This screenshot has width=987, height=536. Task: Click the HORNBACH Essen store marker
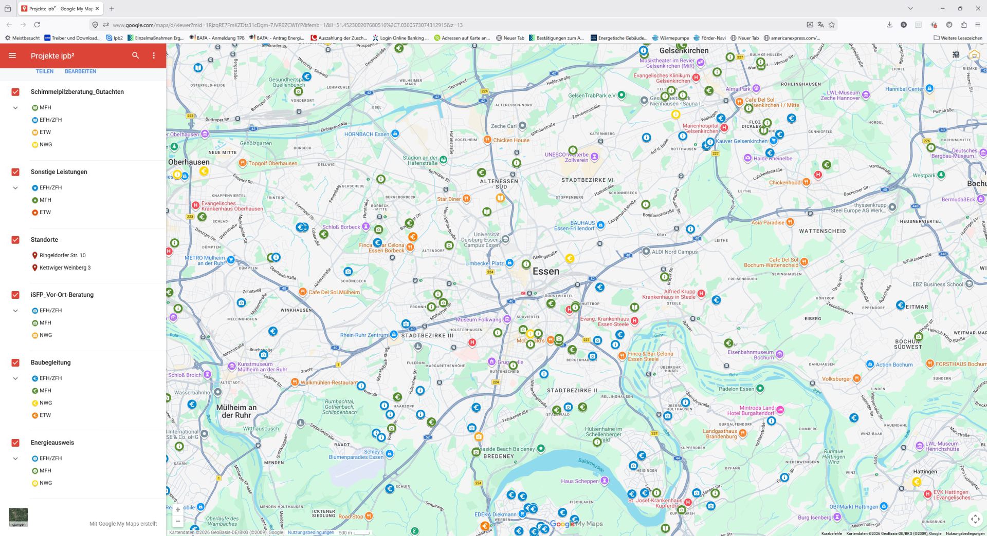(395, 134)
